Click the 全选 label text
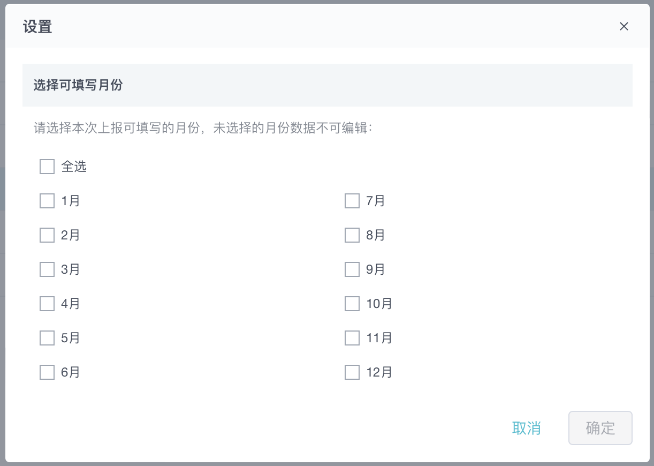 [x=74, y=167]
